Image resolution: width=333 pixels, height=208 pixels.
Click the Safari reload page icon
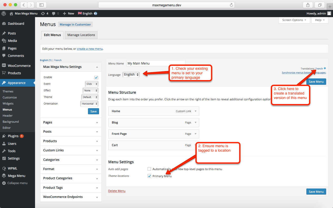231,5
